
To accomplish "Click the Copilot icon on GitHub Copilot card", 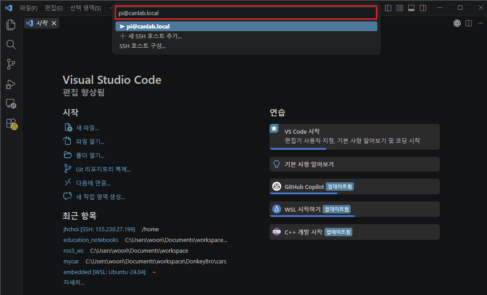I will (276, 186).
